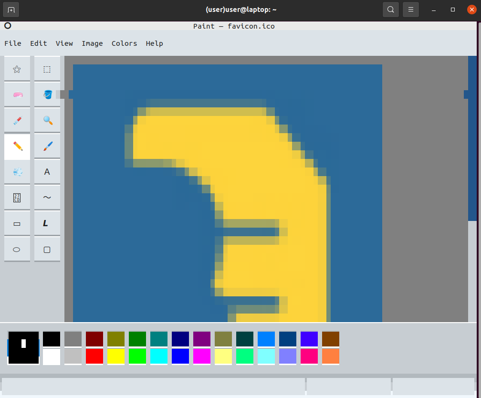The height and width of the screenshot is (398, 481).
Task: Set yellow as the active color
Action: pos(115,356)
